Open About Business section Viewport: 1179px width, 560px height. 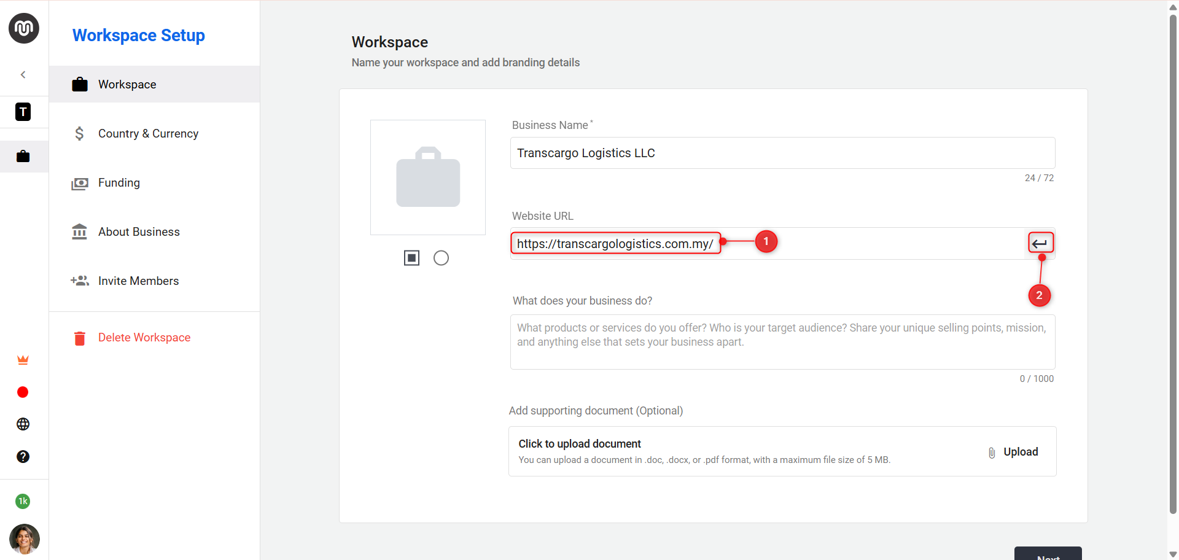[155, 231]
